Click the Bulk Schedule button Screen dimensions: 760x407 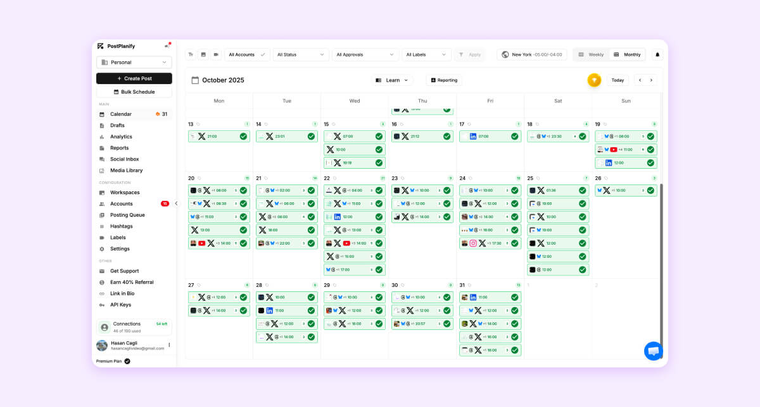tap(134, 92)
